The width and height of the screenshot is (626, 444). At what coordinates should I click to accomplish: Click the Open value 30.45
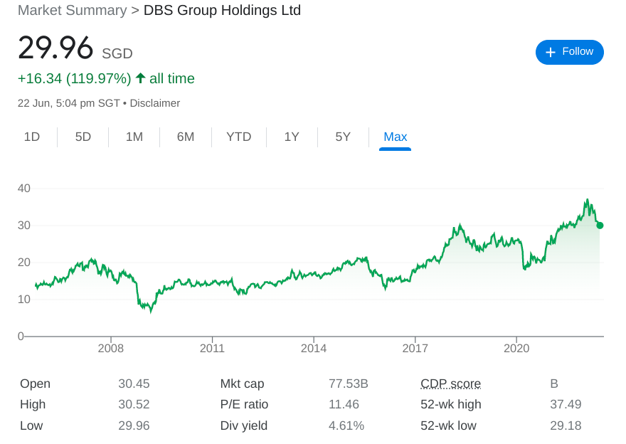(x=134, y=384)
